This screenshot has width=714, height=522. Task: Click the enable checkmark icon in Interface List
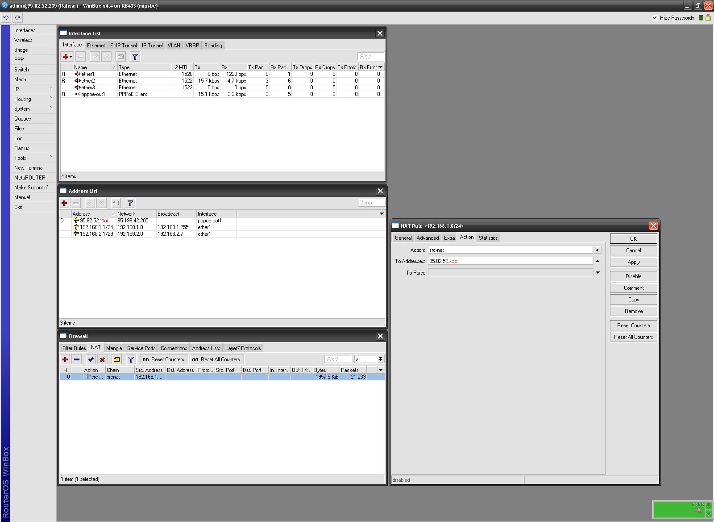95,57
